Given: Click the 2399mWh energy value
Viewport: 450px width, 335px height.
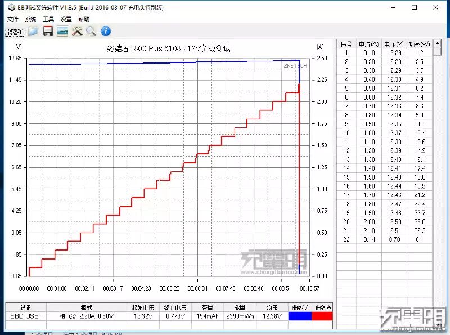Looking at the screenshot, I should (240, 316).
